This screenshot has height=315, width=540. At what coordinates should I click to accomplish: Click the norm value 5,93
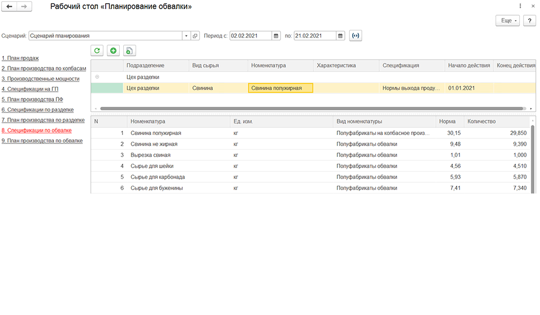coord(455,177)
